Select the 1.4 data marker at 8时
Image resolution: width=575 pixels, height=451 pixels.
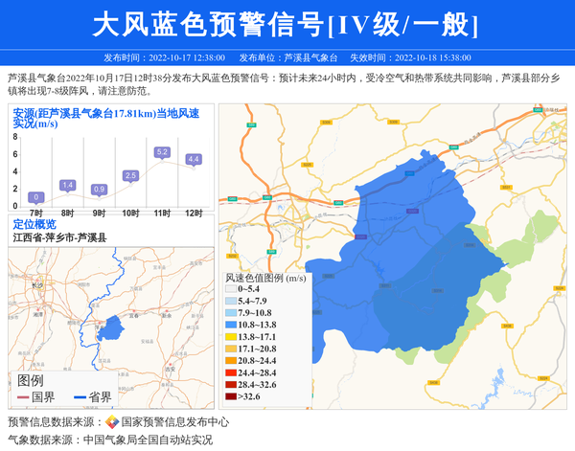(67, 185)
